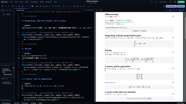186x104 pixels.
Task: Open the Formatting menu
Action: (x=34, y=2)
